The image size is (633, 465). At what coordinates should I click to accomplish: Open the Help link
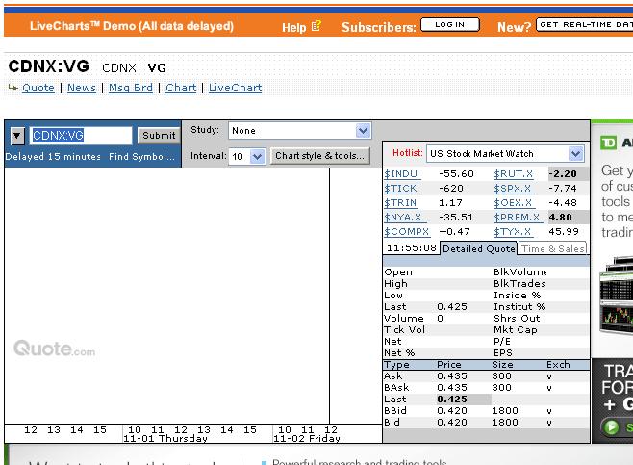[294, 27]
